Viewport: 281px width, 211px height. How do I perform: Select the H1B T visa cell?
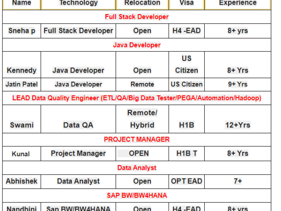[x=186, y=153]
